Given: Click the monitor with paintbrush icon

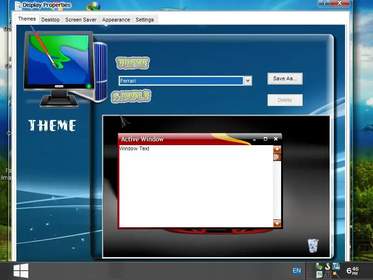Looking at the screenshot, I should coord(65,68).
